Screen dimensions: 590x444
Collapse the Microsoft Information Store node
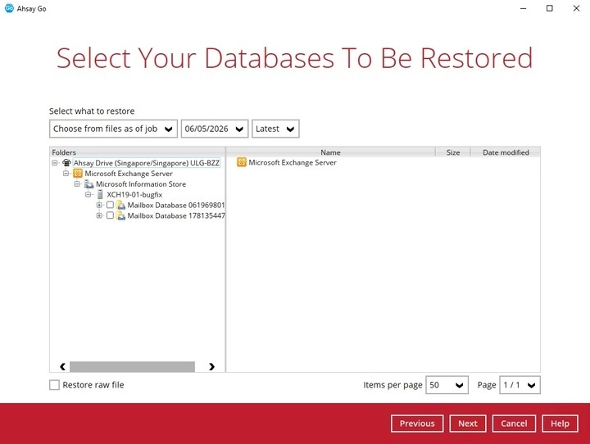(x=77, y=184)
